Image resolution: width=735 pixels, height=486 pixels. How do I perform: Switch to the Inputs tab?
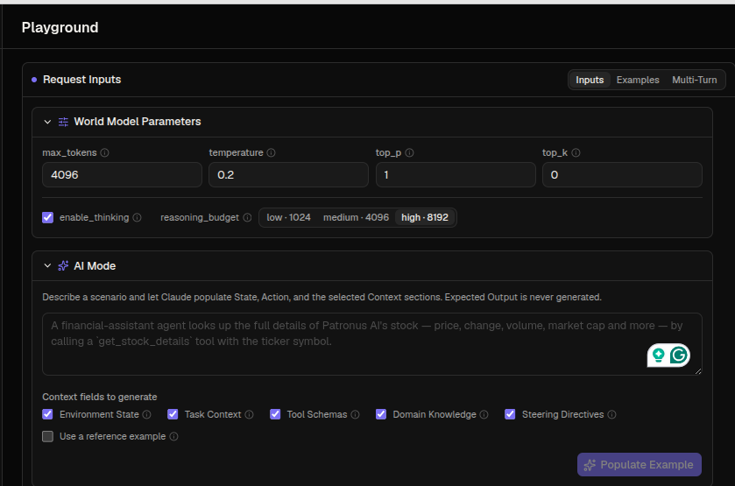point(590,80)
